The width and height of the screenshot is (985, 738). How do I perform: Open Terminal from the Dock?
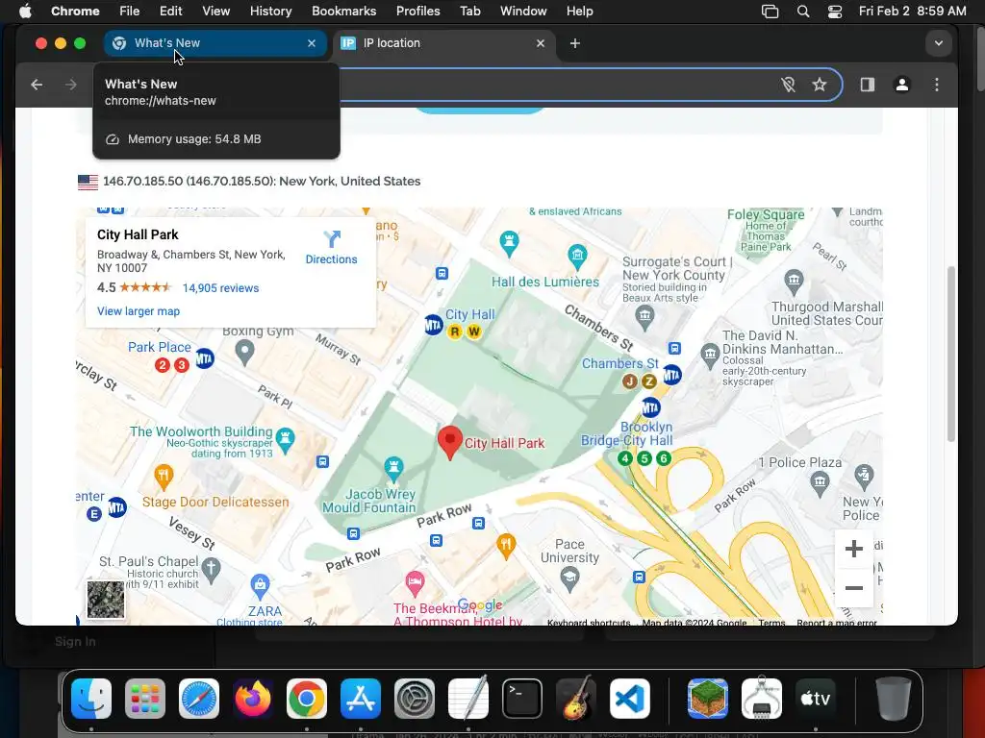[x=522, y=699]
